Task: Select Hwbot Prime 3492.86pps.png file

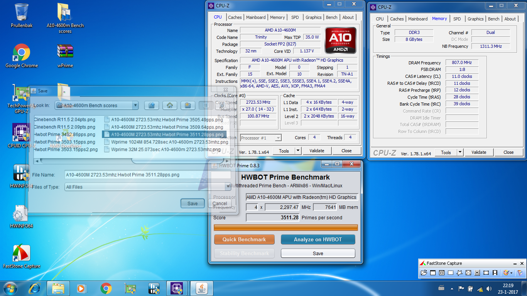Action: 64,135
